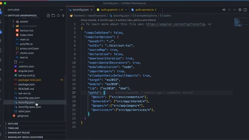Open angular.json in the Explorer

(x=26, y=71)
